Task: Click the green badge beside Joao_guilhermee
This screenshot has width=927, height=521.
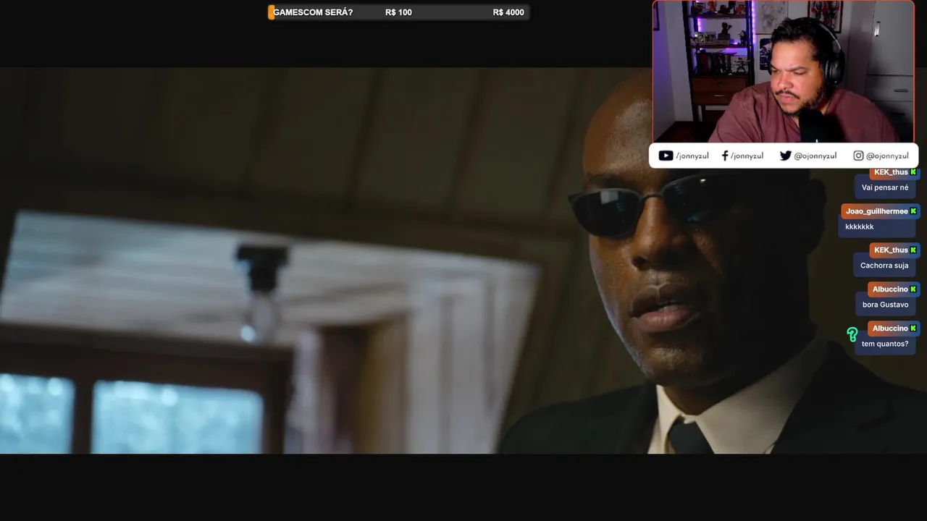Action: 913,211
